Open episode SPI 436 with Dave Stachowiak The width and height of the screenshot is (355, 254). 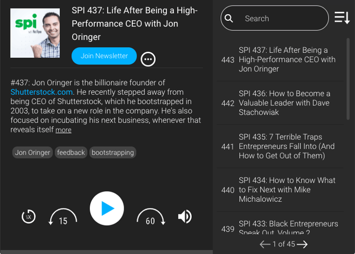[x=284, y=103]
